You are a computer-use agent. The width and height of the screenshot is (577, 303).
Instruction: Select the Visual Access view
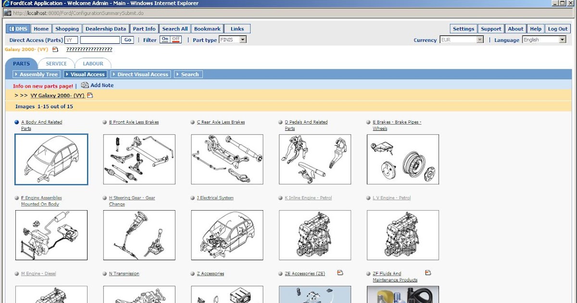(85, 75)
